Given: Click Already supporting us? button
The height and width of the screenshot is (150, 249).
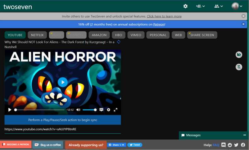Looking at the screenshot, I should 86,145.
